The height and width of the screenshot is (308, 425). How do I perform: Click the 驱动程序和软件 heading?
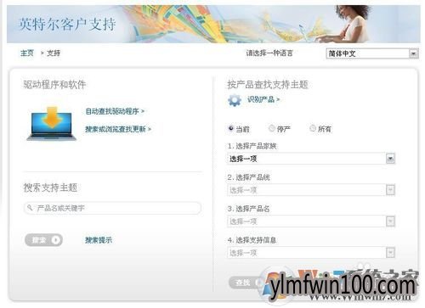click(x=54, y=85)
